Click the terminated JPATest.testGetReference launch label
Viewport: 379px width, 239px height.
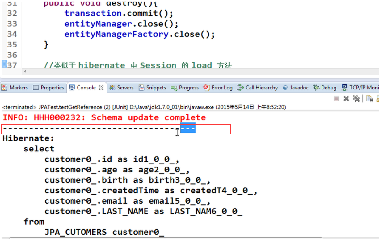pyautogui.click(x=144, y=107)
